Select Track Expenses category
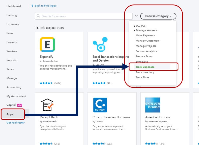The image size is (199, 145). pyautogui.click(x=145, y=67)
